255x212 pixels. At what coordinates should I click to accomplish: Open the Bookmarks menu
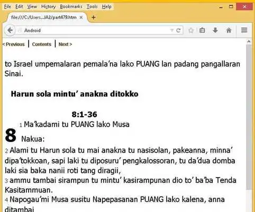(71, 6)
